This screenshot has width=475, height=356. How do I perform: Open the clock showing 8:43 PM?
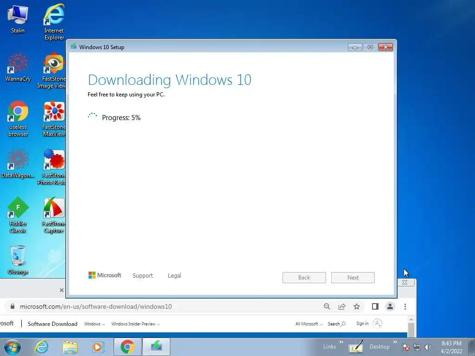point(451,347)
